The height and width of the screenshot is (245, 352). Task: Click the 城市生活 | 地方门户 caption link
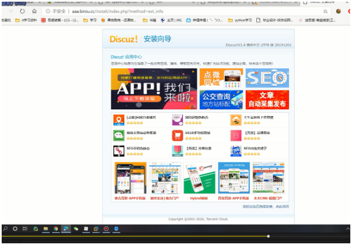click(x=165, y=198)
